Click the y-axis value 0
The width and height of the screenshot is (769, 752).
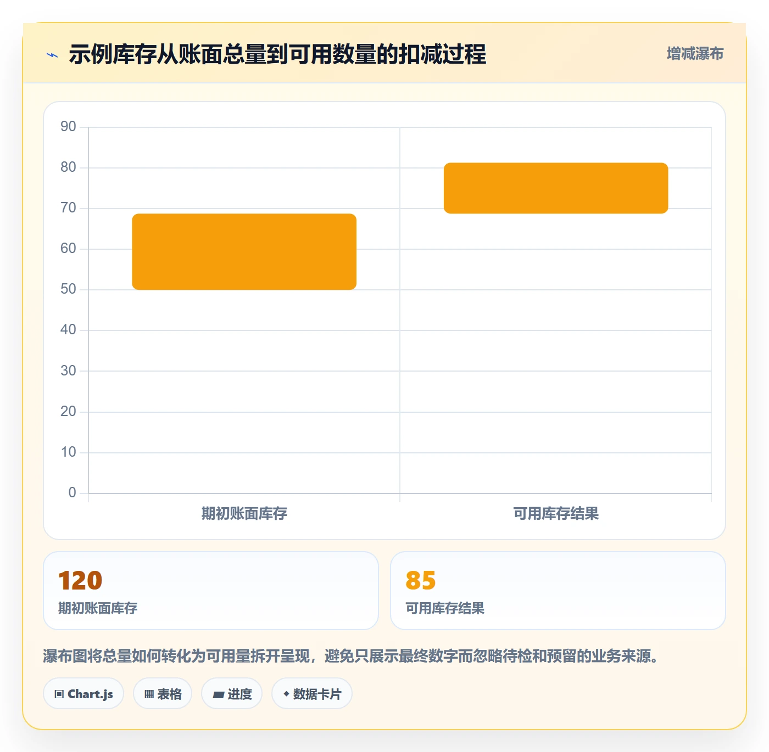[72, 492]
